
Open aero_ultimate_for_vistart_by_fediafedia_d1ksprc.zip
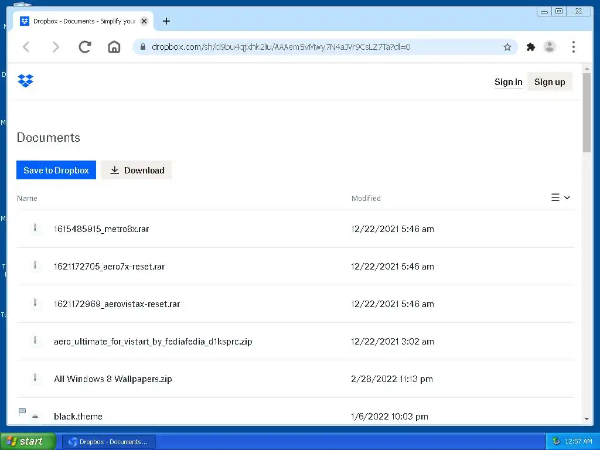153,342
